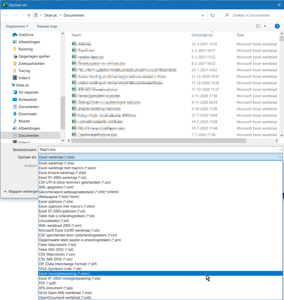Image resolution: width=284 pixels, height=300 pixels.
Task: Choose Excel-werkmap met macro's (*.xlsm)
Action: [67, 168]
